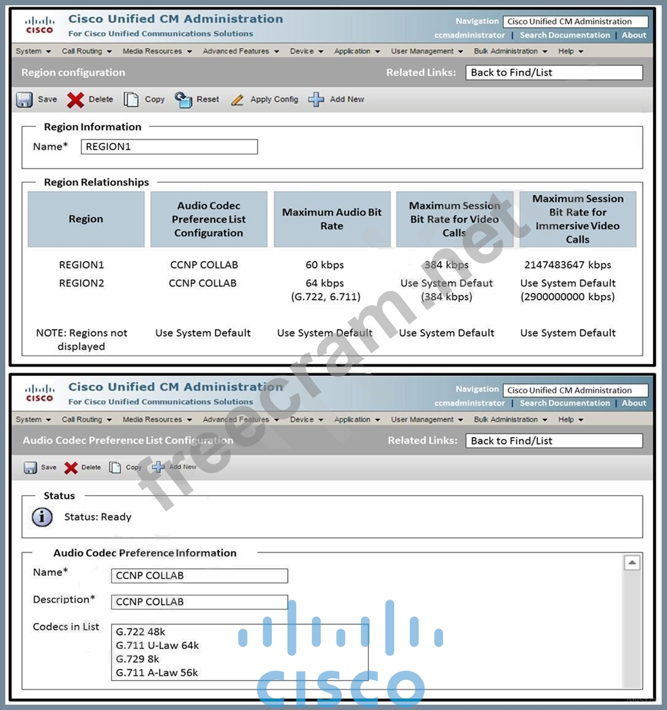Viewport: 667px width, 710px height.
Task: Open Call Routing menu on Region configuration page
Action: tap(87, 51)
